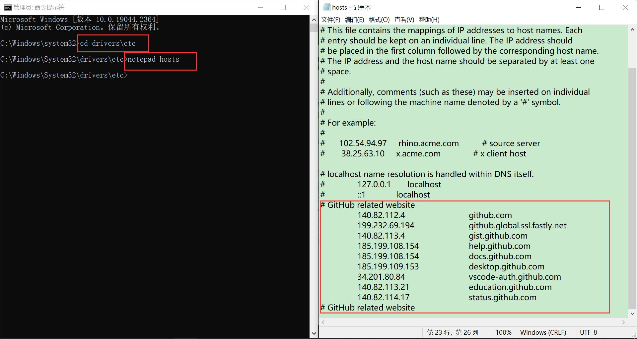The height and width of the screenshot is (339, 637).
Task: Maximize the hosts Notepad window
Action: pyautogui.click(x=602, y=7)
